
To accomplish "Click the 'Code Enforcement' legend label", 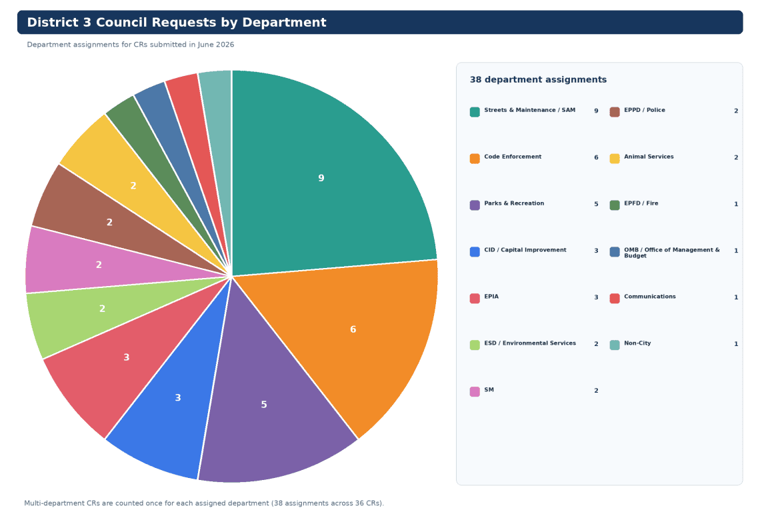I will [512, 157].
